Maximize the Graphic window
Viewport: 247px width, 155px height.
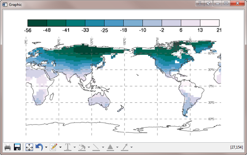tap(226, 3)
